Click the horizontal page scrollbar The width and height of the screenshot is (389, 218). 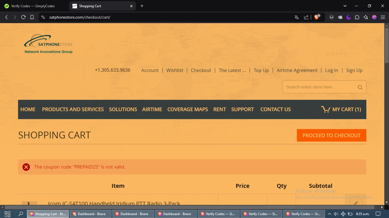coord(190,207)
